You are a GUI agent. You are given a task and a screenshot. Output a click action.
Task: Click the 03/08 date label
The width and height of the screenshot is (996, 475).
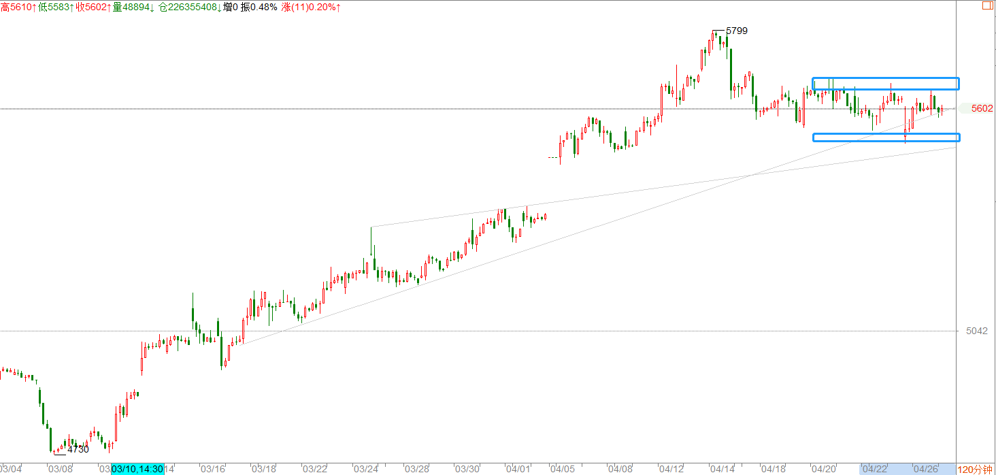coord(60,469)
